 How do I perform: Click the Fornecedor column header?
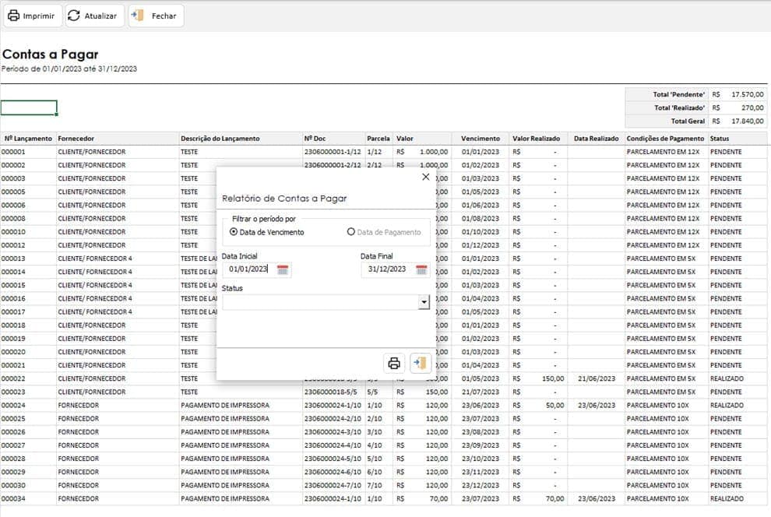pyautogui.click(x=76, y=139)
